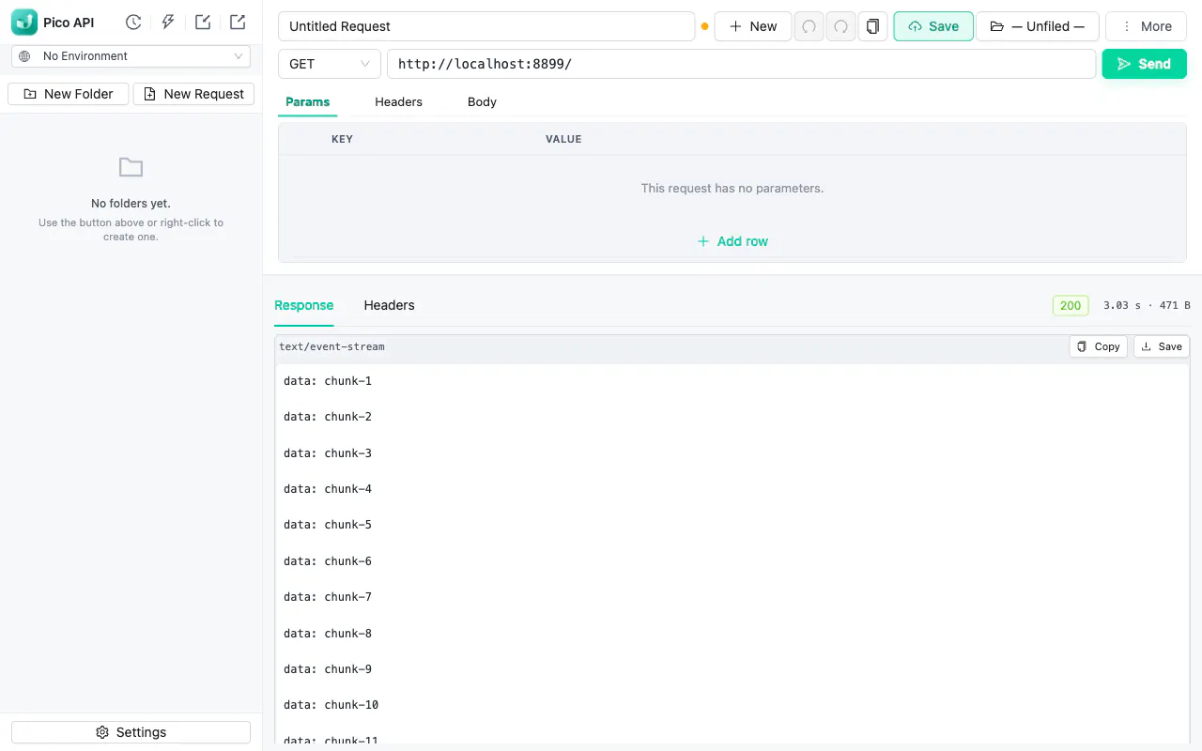Click the This request has no parameters message

pos(732,188)
